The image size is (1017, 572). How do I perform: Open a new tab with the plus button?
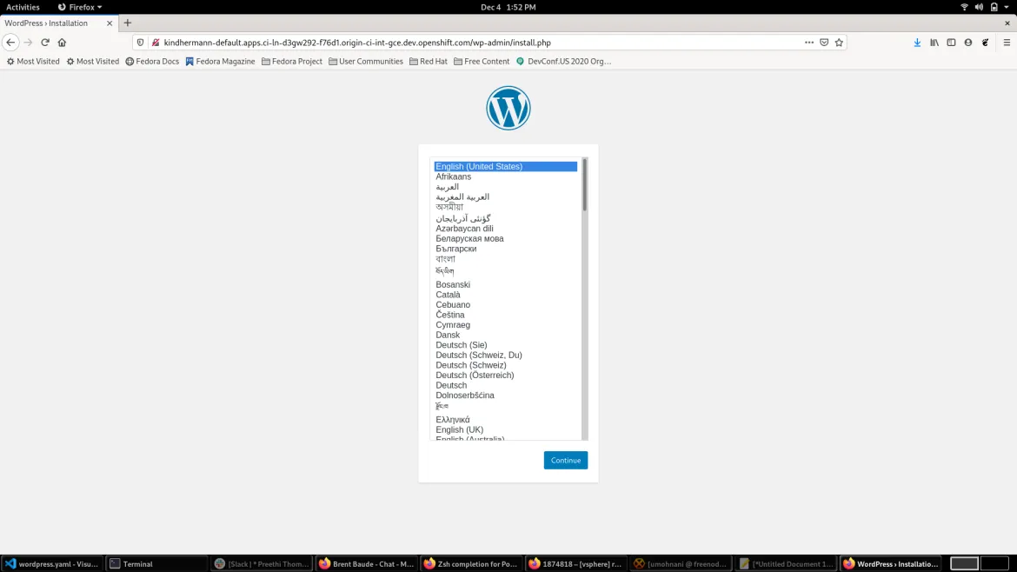(127, 23)
